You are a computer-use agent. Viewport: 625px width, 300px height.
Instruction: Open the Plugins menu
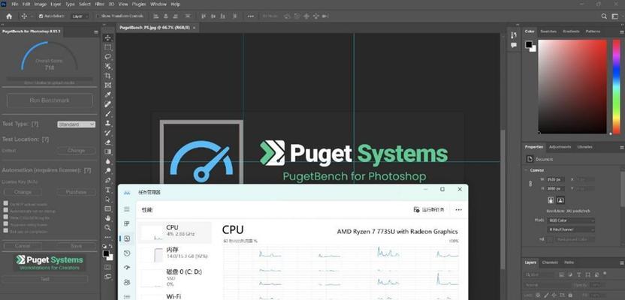click(x=139, y=4)
